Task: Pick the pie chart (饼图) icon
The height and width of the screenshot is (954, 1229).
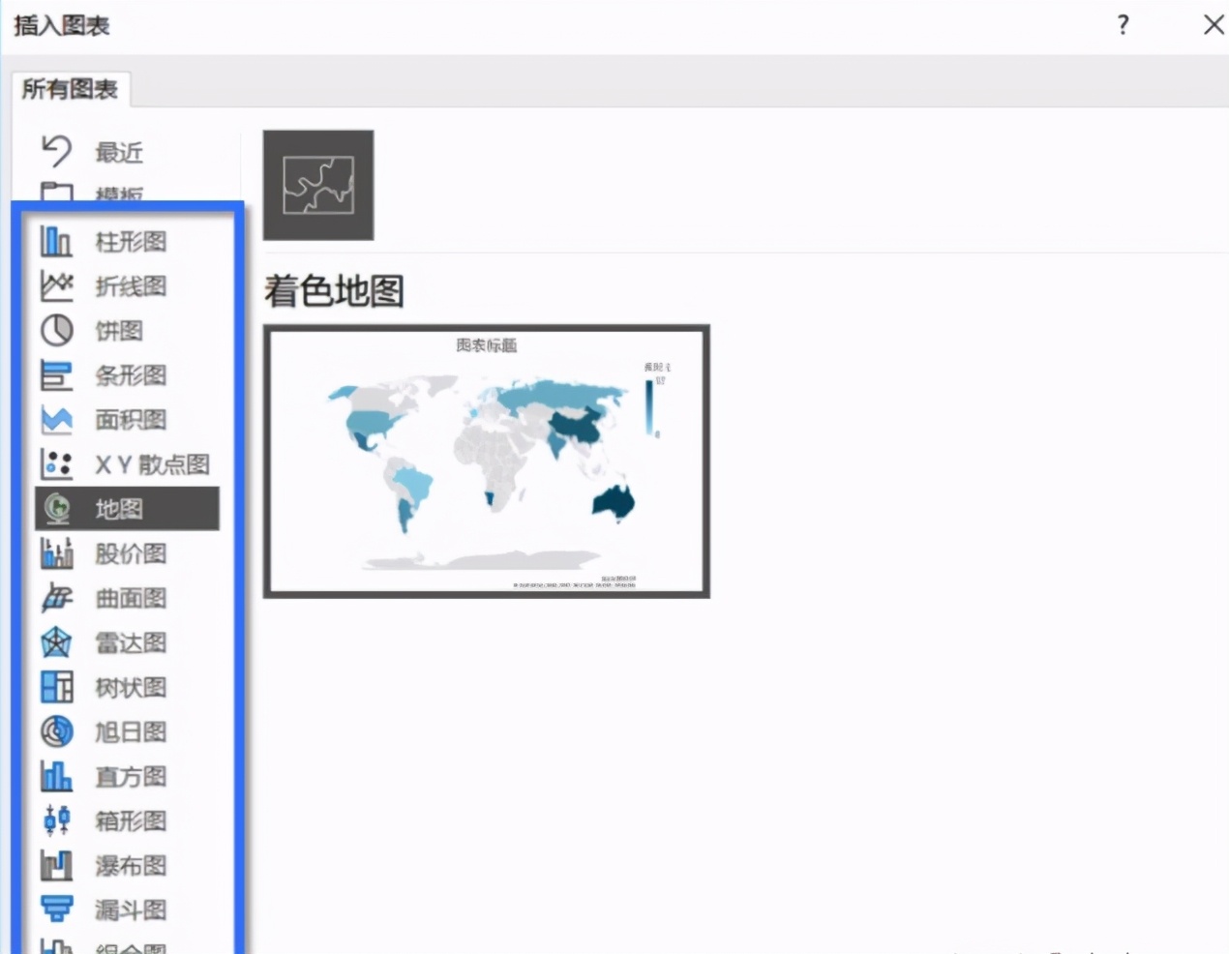Action: (56, 330)
